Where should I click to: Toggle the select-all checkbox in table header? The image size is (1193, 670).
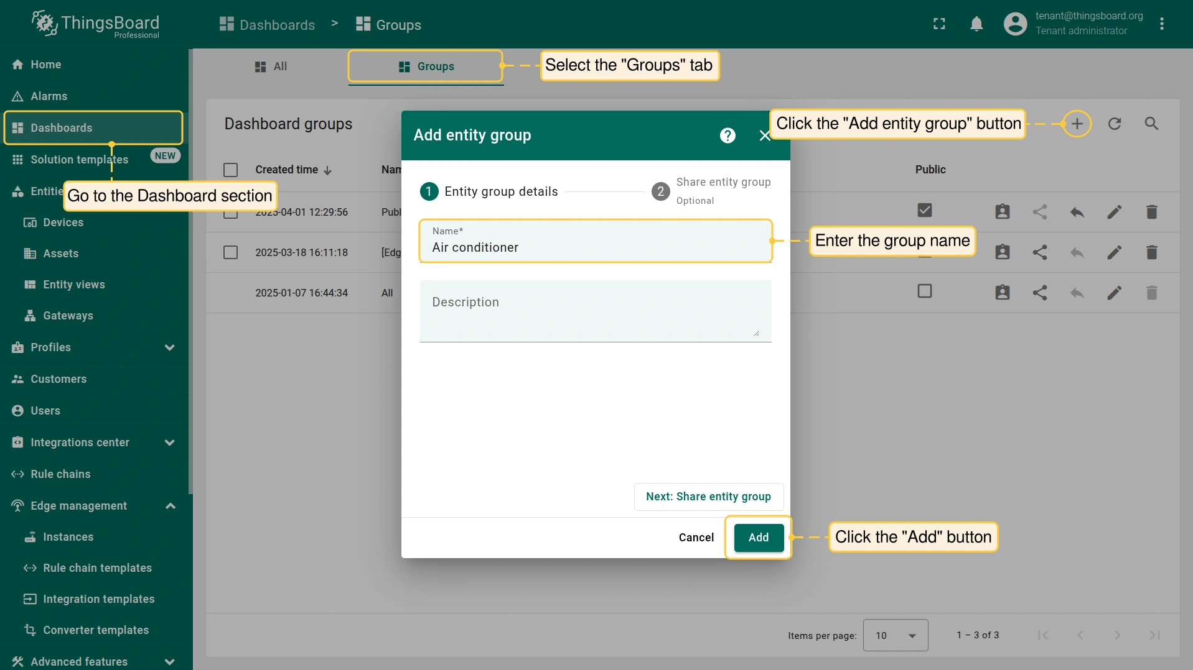[230, 170]
